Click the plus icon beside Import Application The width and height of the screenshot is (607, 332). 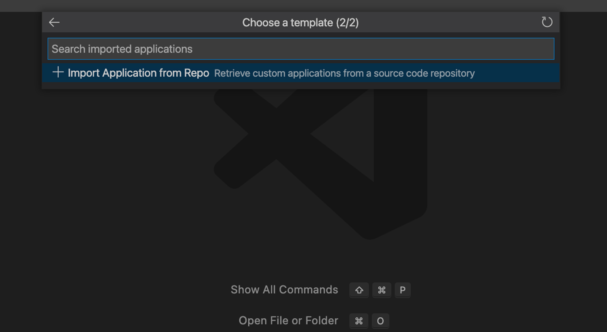tap(58, 72)
